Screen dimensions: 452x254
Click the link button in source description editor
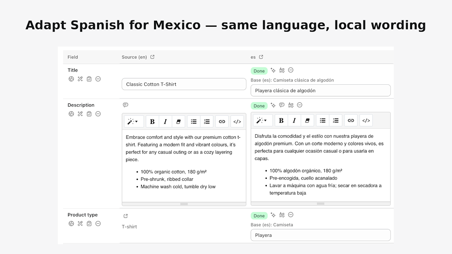(x=222, y=122)
